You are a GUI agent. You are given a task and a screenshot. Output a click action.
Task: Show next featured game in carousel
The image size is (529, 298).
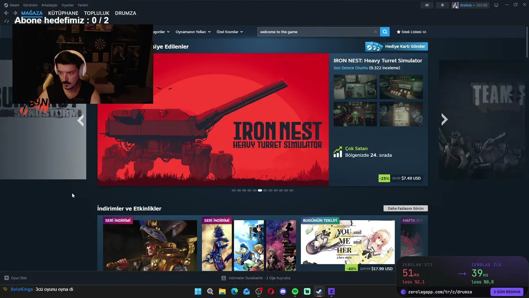click(444, 120)
